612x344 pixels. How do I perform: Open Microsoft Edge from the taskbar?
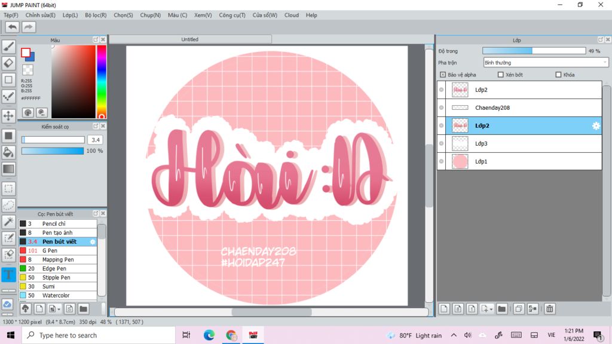(209, 335)
